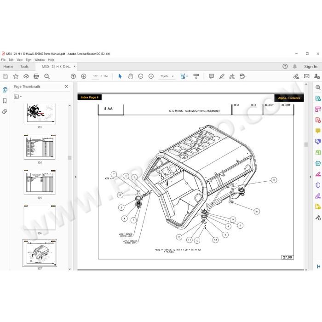The width and height of the screenshot is (322, 322).
Task: Click the thumbnails panel scrollbar handle
Action: (69, 158)
